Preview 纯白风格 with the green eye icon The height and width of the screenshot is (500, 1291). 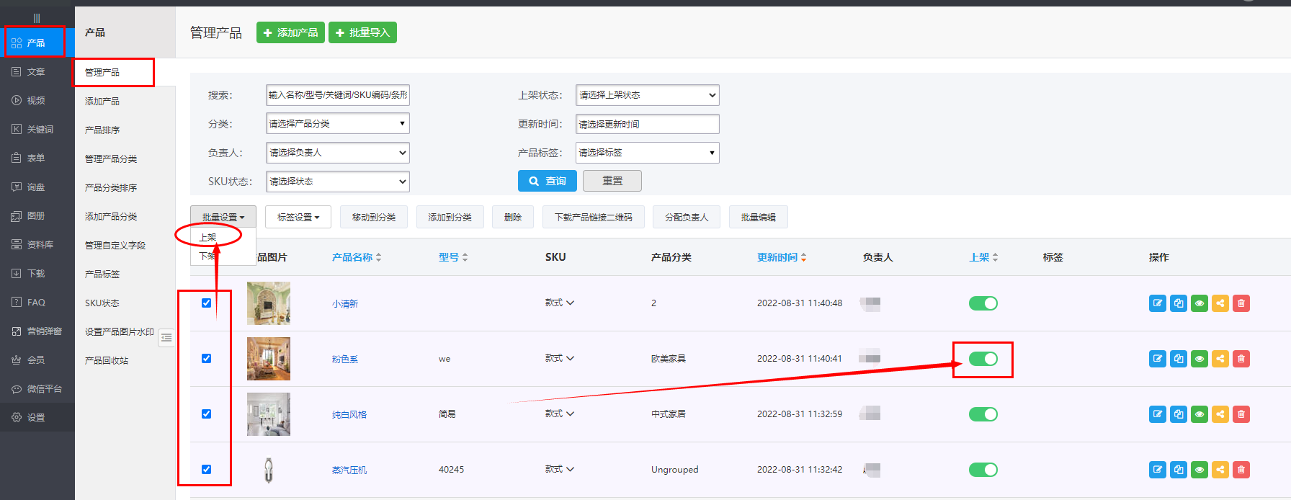pyautogui.click(x=1200, y=414)
